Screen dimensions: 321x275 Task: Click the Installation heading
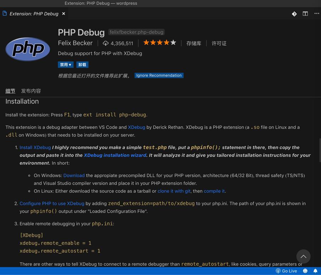22,101
